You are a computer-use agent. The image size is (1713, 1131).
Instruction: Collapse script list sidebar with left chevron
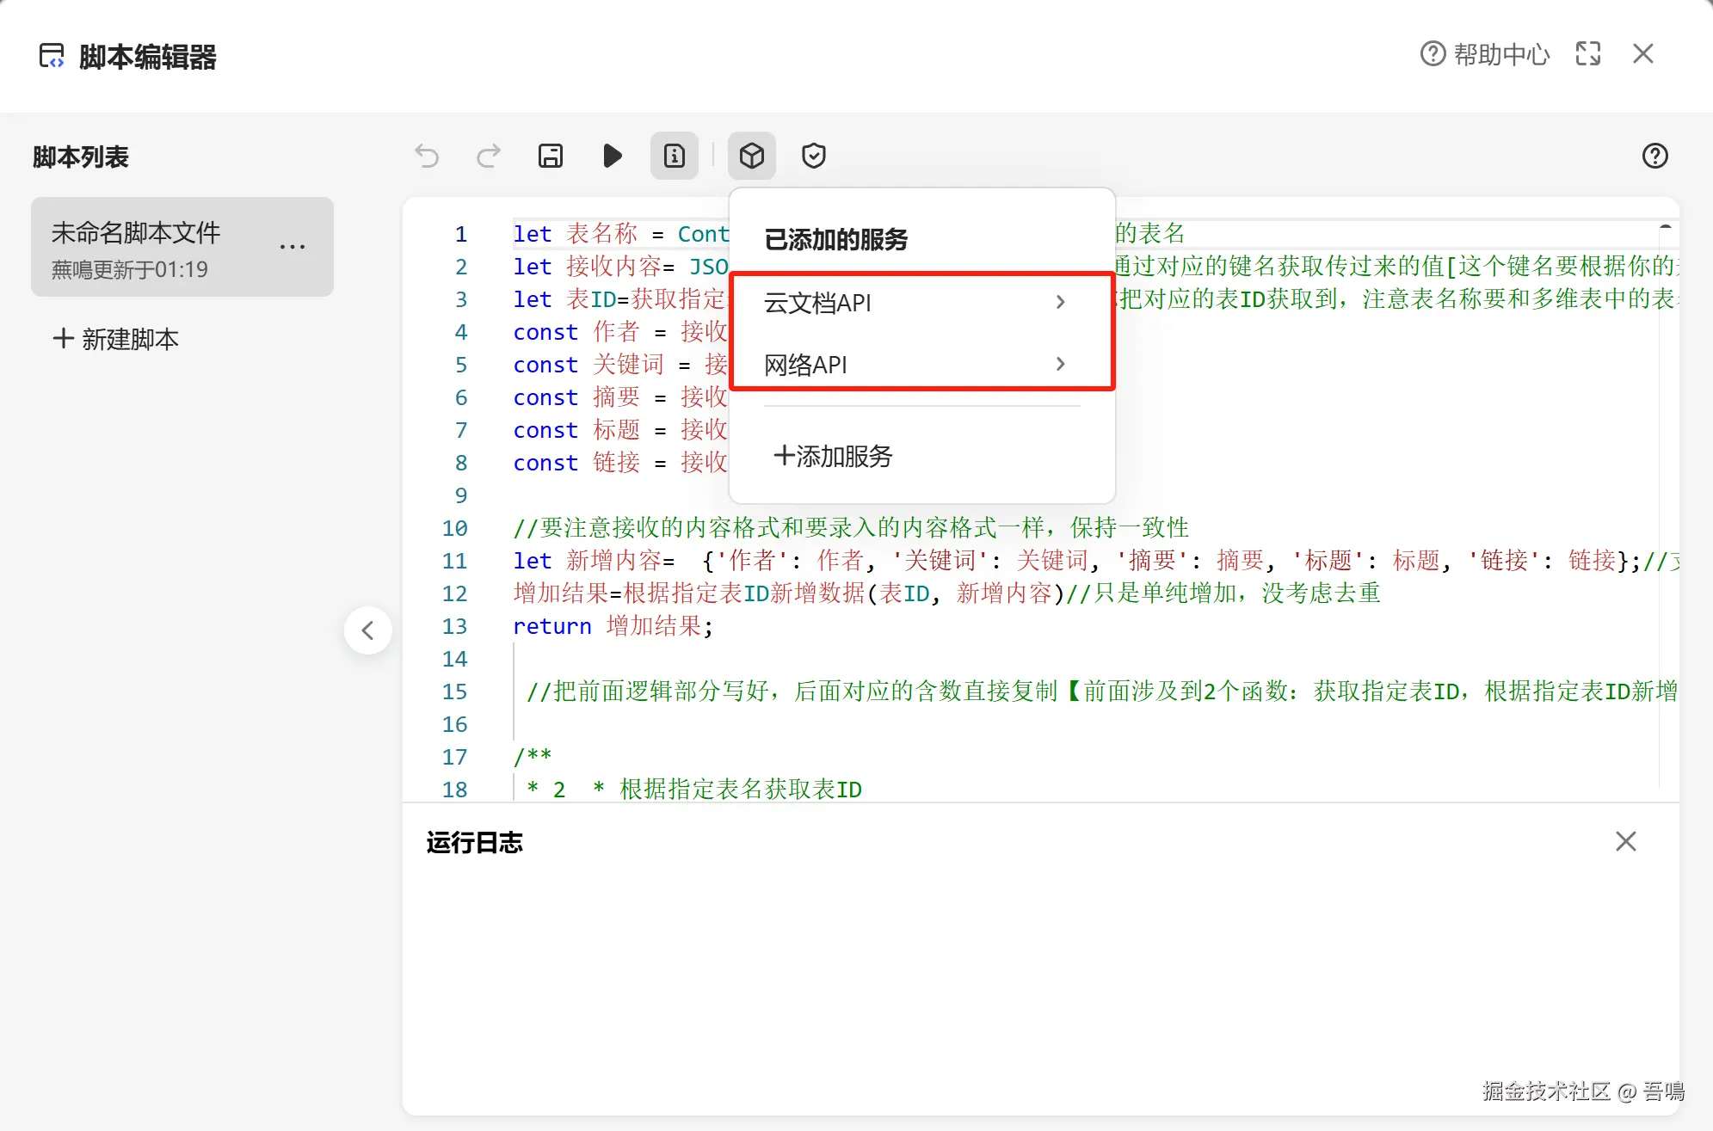tap(368, 630)
